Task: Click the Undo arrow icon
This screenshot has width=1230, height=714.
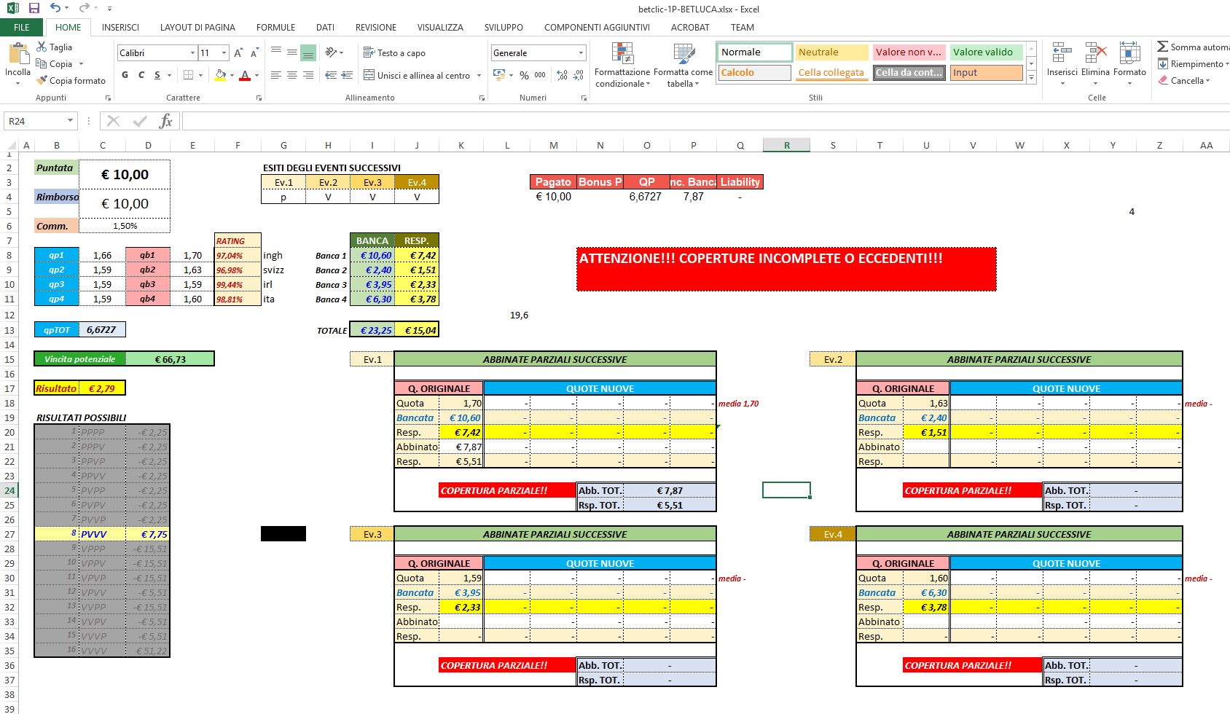Action: (x=55, y=9)
